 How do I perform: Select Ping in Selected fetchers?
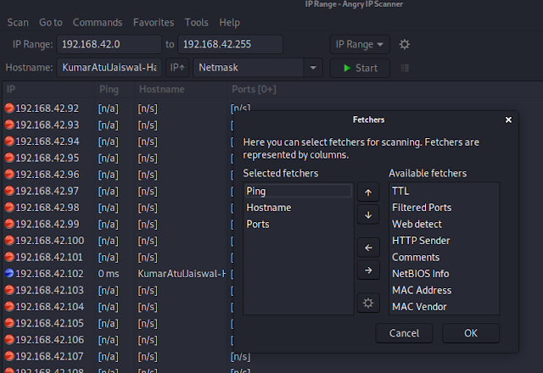click(x=298, y=191)
